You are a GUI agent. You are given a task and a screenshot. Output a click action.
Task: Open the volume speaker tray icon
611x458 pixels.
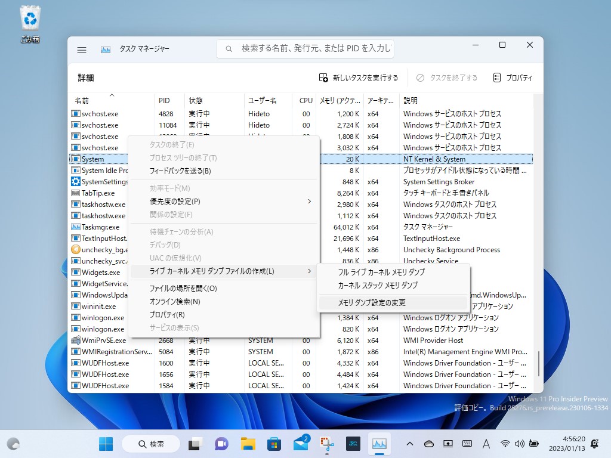pos(520,444)
